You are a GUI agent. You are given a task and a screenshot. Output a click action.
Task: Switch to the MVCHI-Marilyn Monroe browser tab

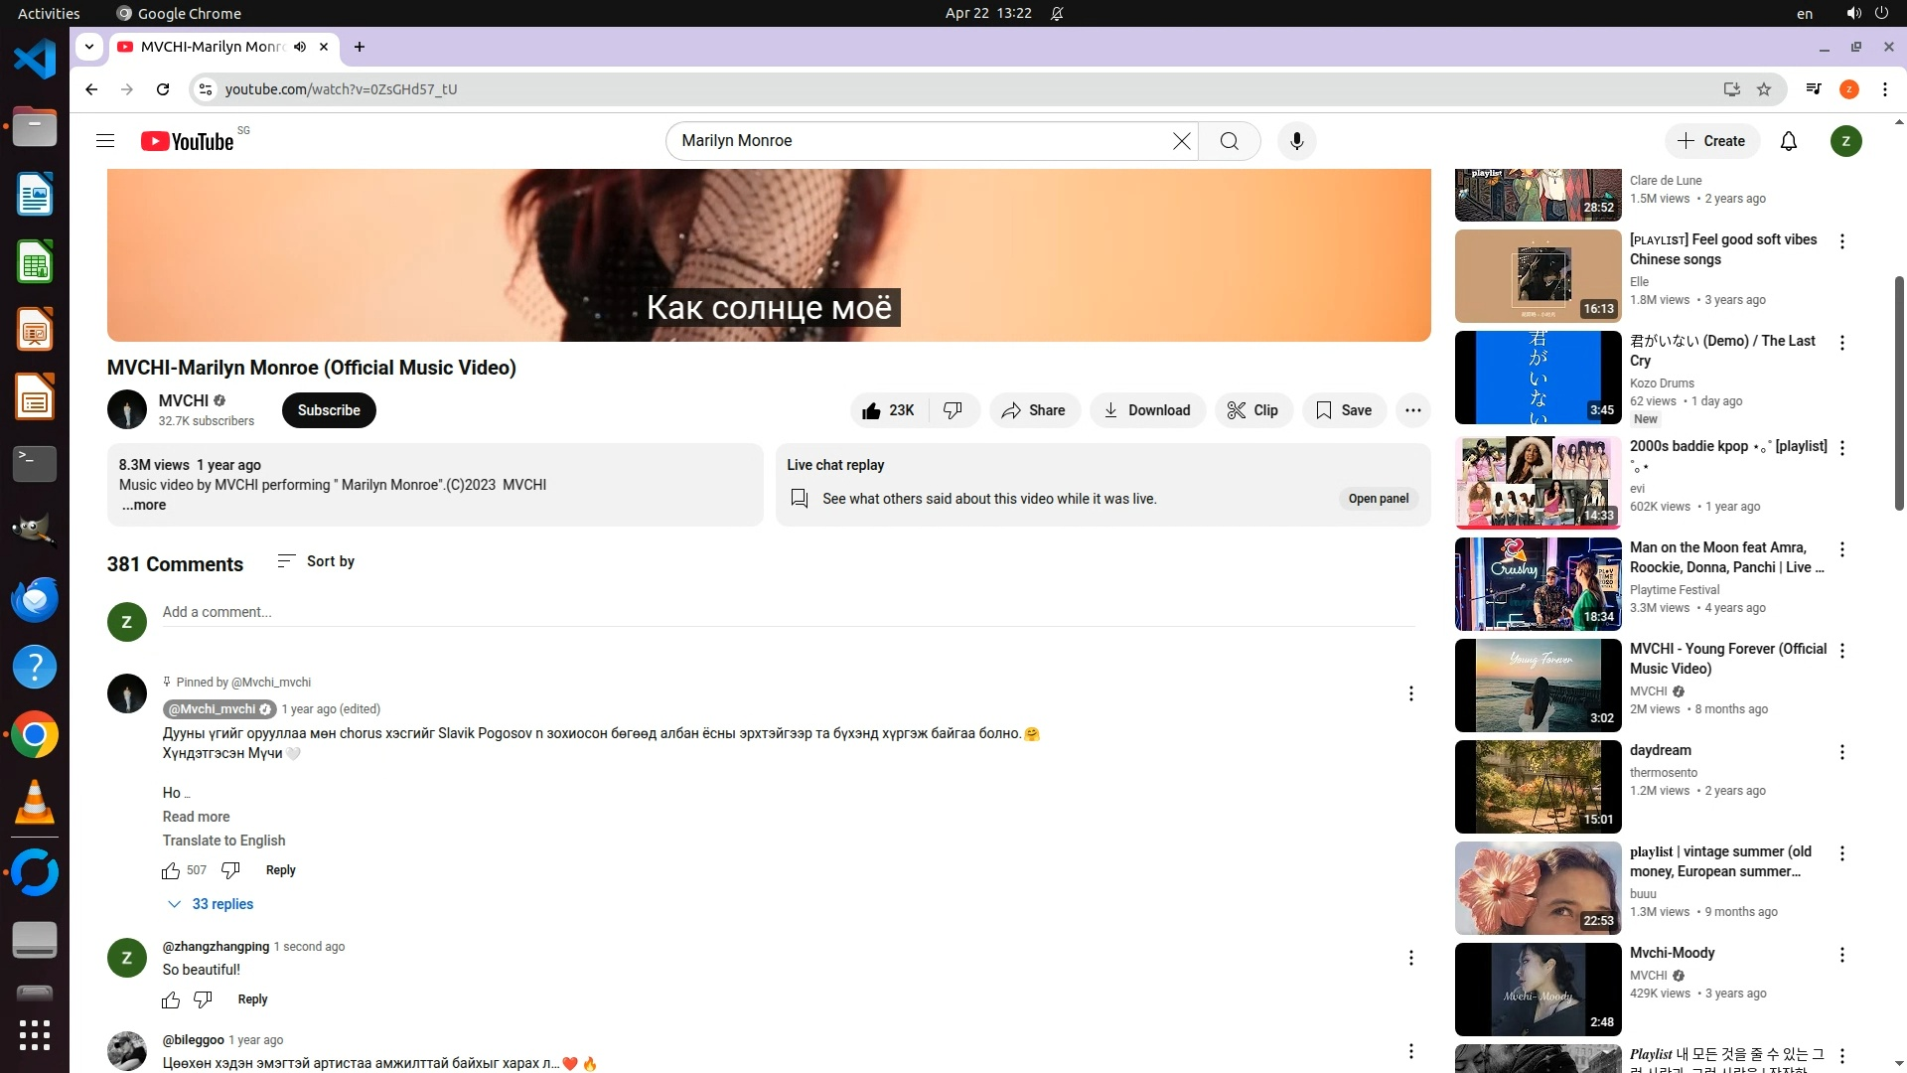pos(211,47)
